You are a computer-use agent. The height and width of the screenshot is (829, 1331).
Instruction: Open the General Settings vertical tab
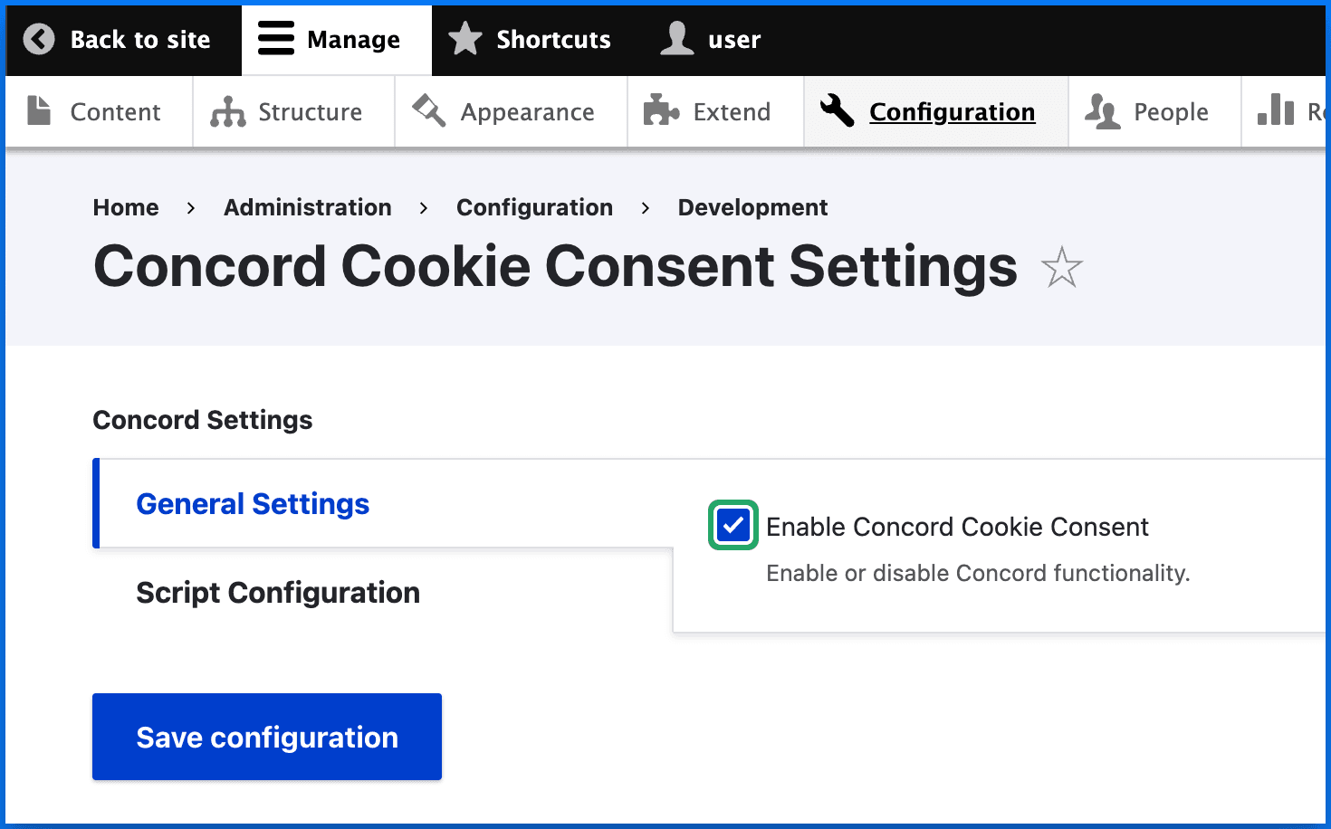[x=253, y=504]
